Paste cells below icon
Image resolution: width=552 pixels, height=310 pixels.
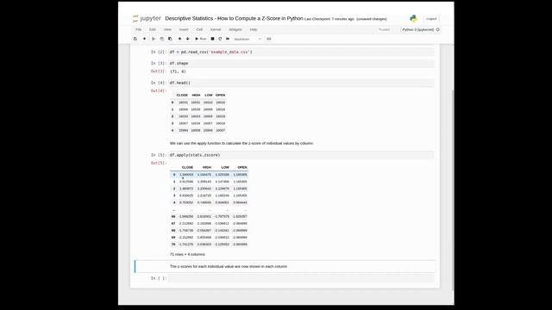coord(170,39)
